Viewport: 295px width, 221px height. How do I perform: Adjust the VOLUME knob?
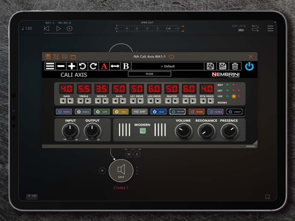183,131
